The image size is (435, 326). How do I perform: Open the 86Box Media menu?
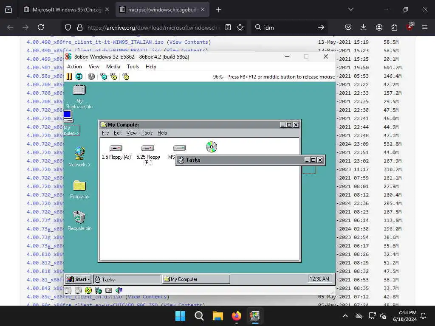click(x=113, y=67)
